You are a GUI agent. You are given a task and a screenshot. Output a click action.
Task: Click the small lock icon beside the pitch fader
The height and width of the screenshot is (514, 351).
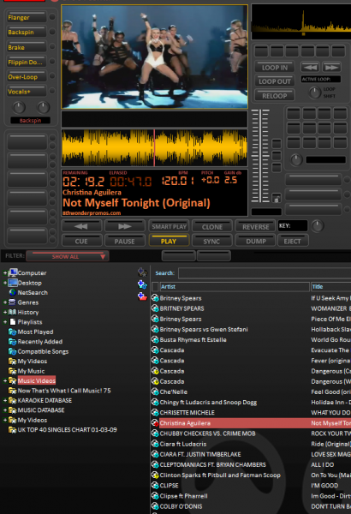[x=277, y=199]
